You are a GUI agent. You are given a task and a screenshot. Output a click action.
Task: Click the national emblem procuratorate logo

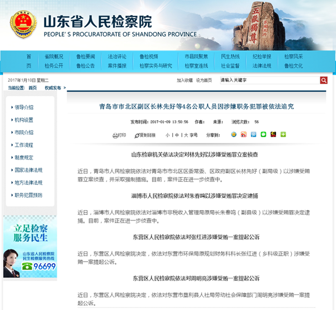pyautogui.click(x=23, y=23)
